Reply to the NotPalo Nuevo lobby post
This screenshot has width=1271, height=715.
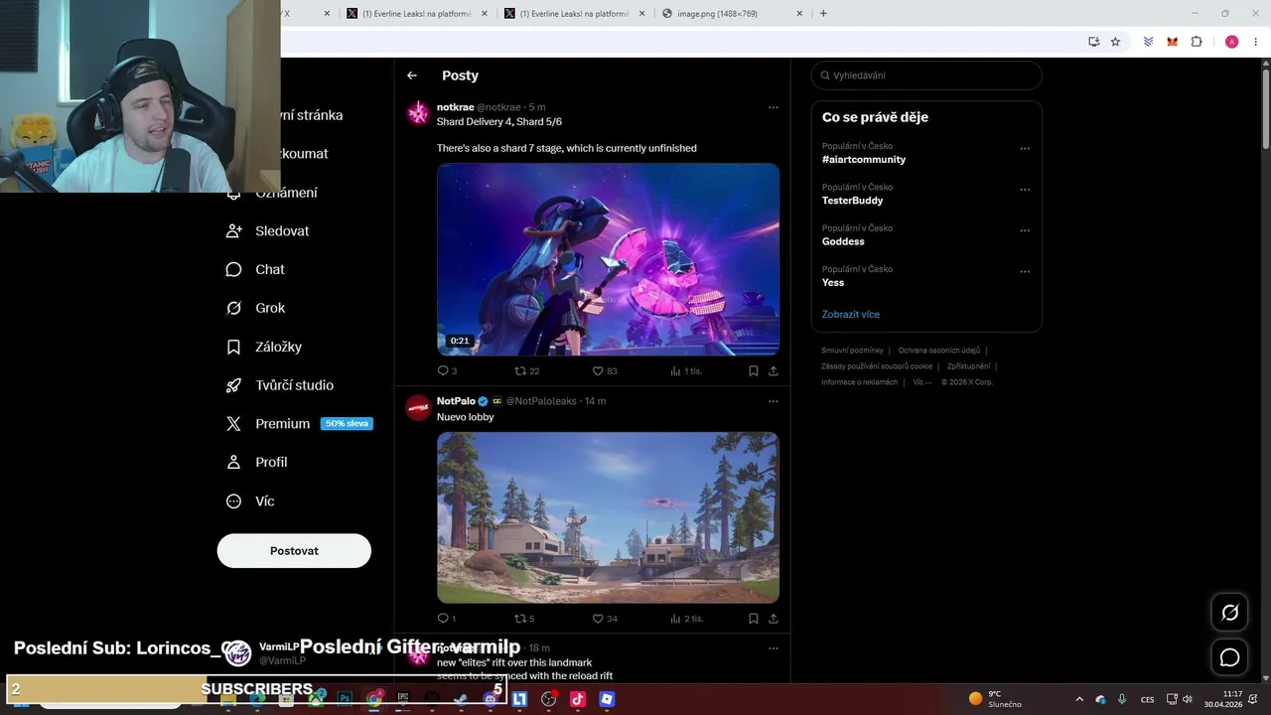[x=446, y=618]
